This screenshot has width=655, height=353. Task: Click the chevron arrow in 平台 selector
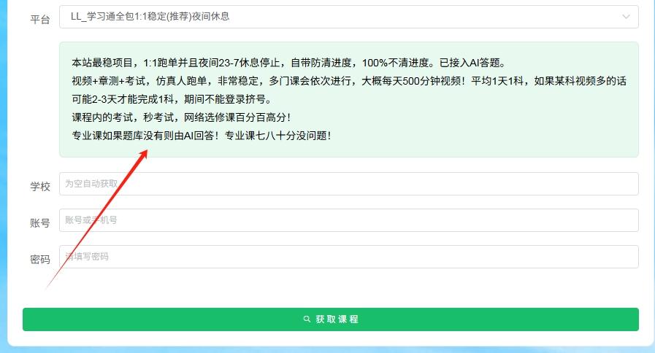(x=626, y=17)
